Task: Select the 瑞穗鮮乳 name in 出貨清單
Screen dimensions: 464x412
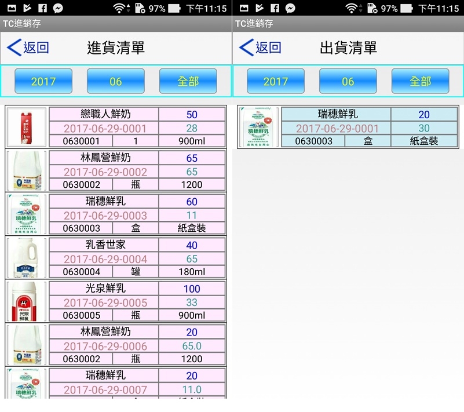Action: [x=338, y=114]
